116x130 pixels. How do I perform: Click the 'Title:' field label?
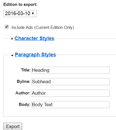[x=26, y=70]
